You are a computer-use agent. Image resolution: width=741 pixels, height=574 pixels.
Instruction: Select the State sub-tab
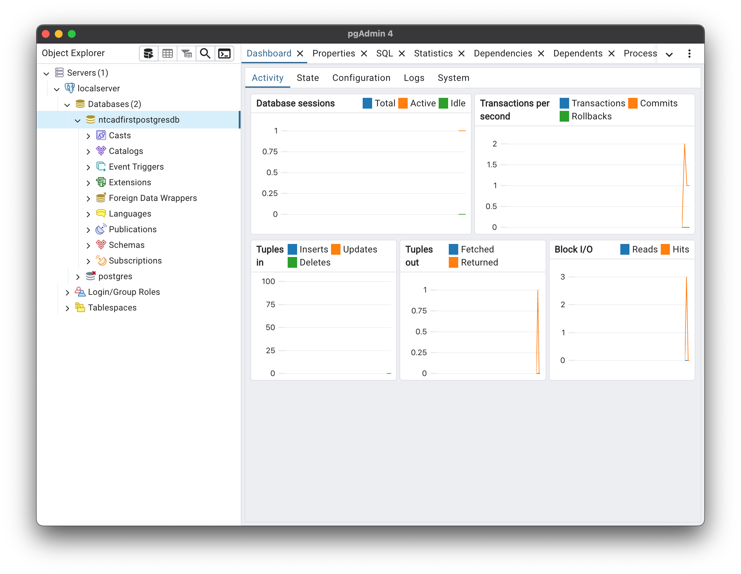pos(308,78)
